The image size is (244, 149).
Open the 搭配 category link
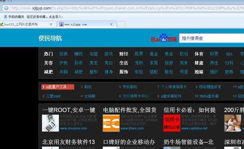154,72
